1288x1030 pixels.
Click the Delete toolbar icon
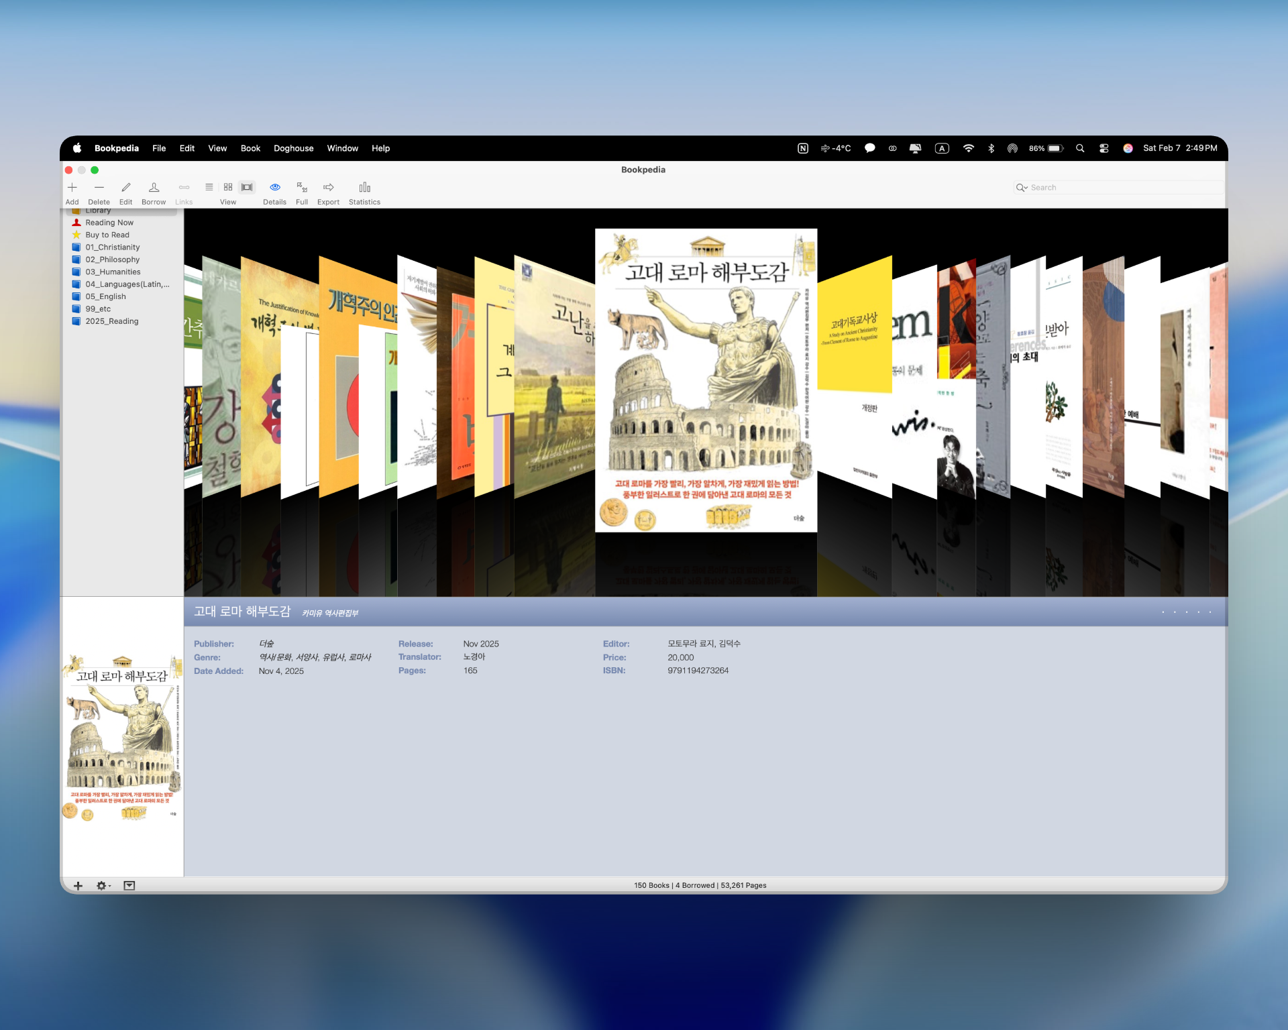click(99, 188)
